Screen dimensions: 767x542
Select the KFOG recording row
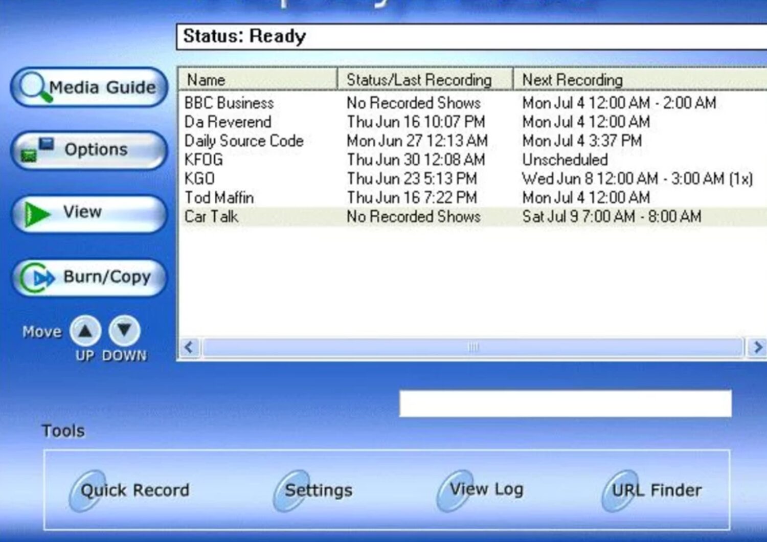(204, 160)
